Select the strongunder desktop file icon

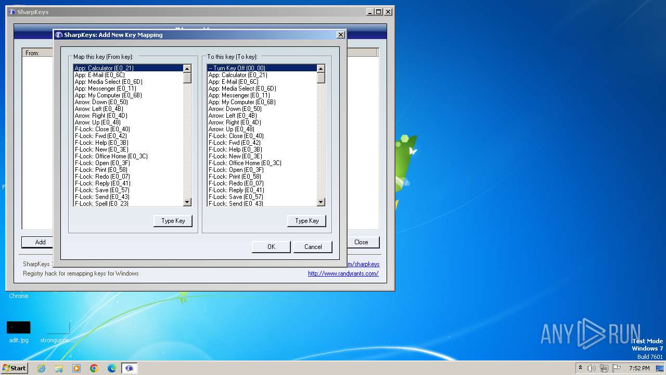[58, 332]
